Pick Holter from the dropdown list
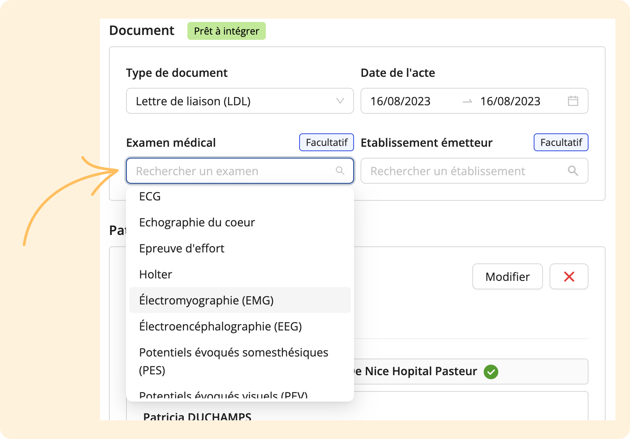Viewport: 630px width, 439px height. click(x=240, y=274)
